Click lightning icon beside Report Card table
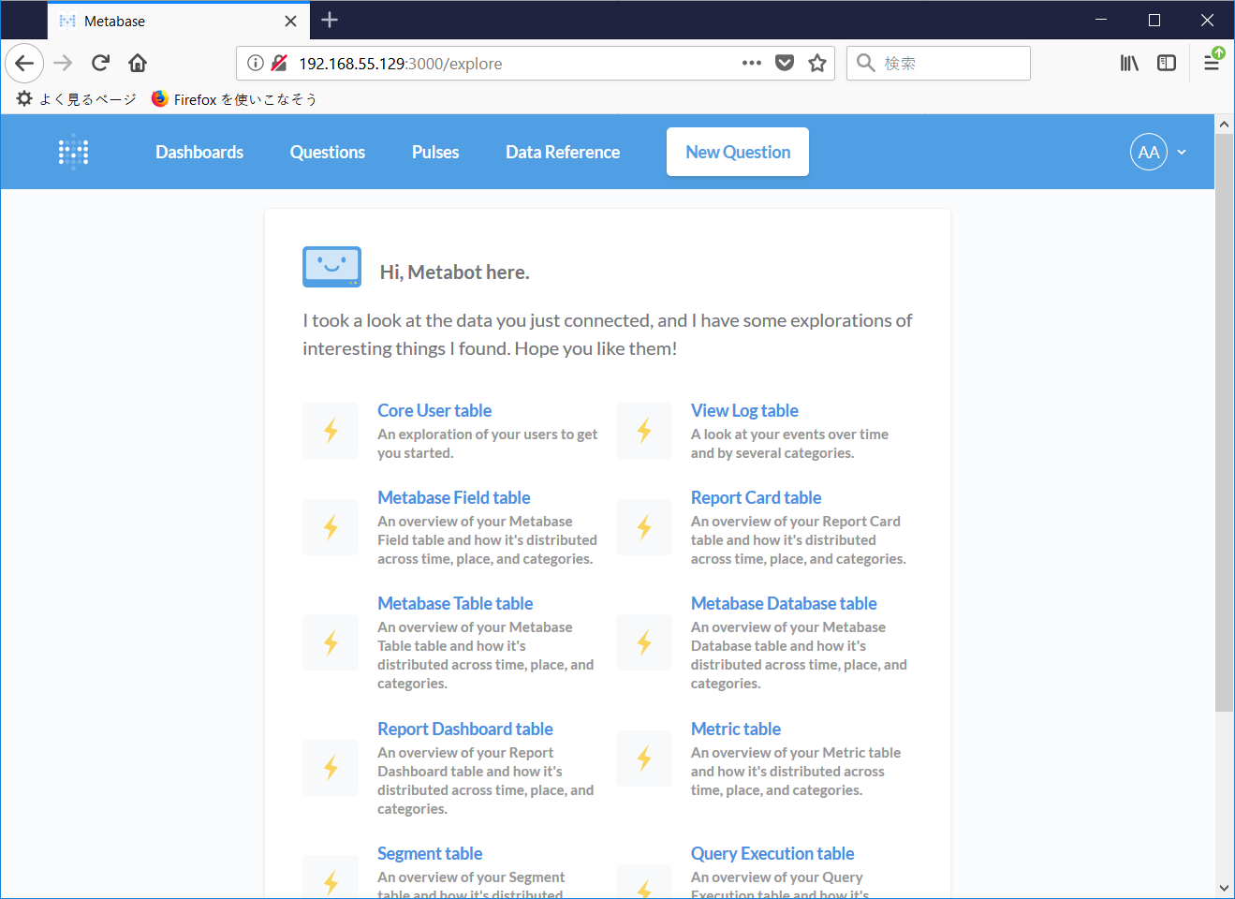The image size is (1235, 899). click(644, 527)
